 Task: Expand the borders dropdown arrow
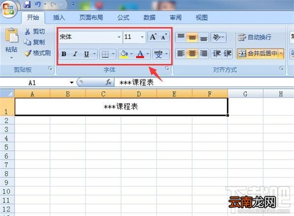(113, 54)
